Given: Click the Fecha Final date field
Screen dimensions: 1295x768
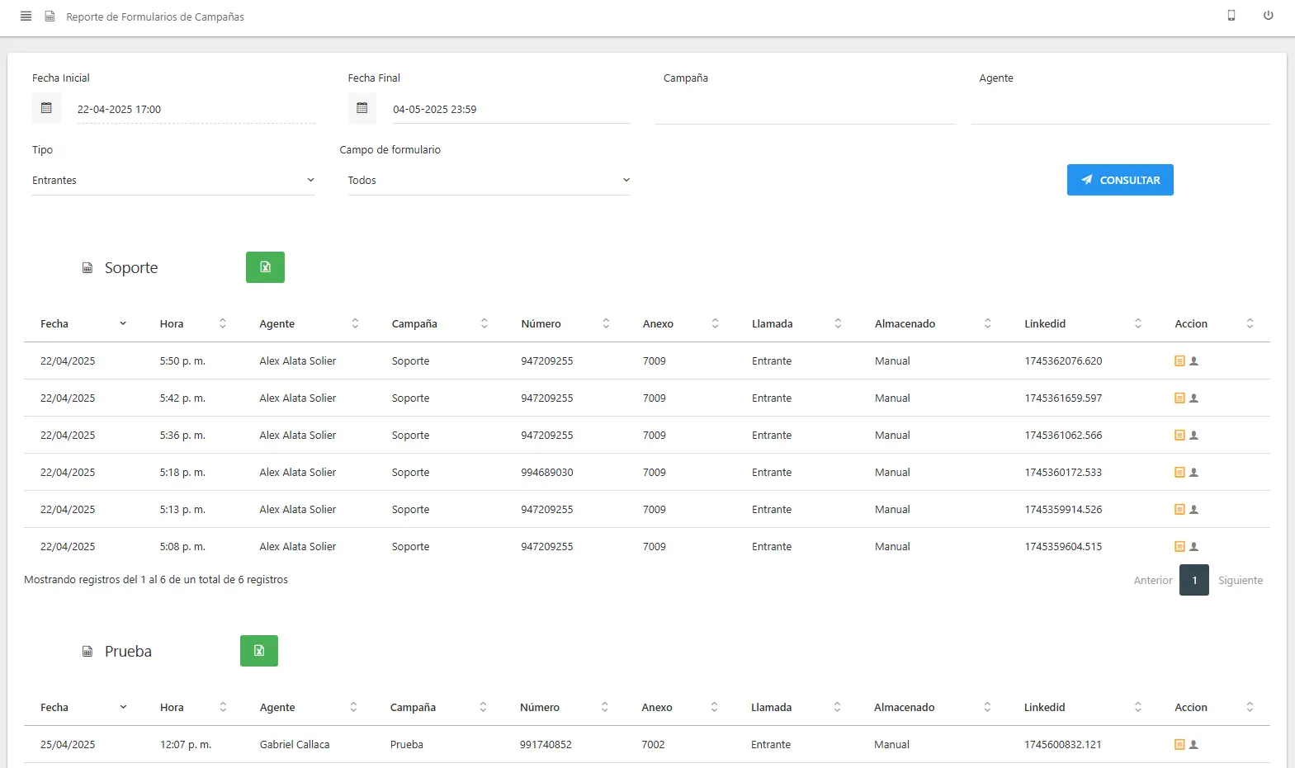Looking at the screenshot, I should pyautogui.click(x=512, y=109).
